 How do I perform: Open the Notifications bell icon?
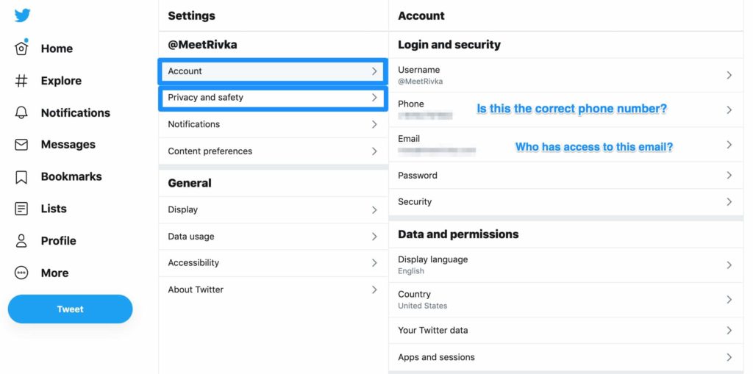point(21,112)
